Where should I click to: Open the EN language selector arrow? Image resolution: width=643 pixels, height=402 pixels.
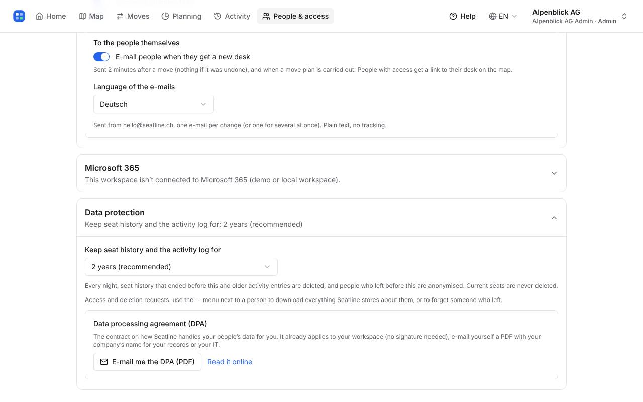pos(514,16)
